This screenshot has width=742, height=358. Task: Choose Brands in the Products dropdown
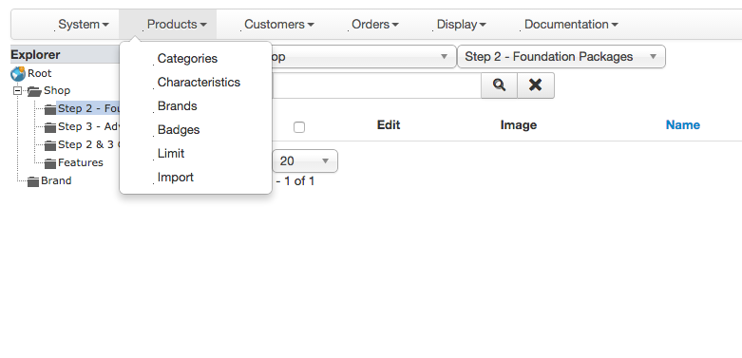click(177, 106)
